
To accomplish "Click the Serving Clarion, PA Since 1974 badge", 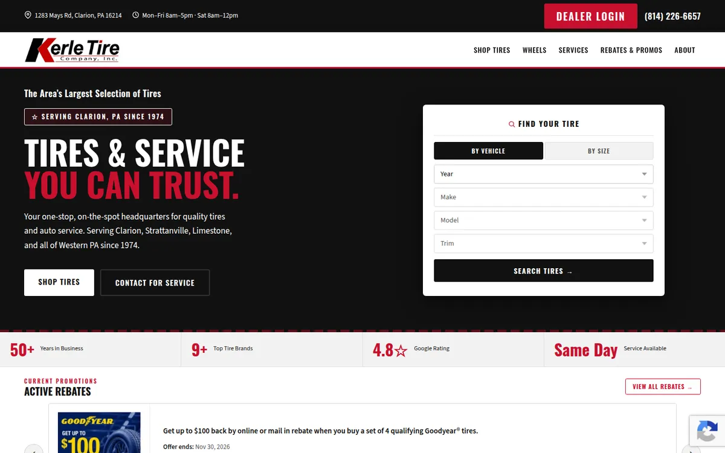I will [x=98, y=117].
